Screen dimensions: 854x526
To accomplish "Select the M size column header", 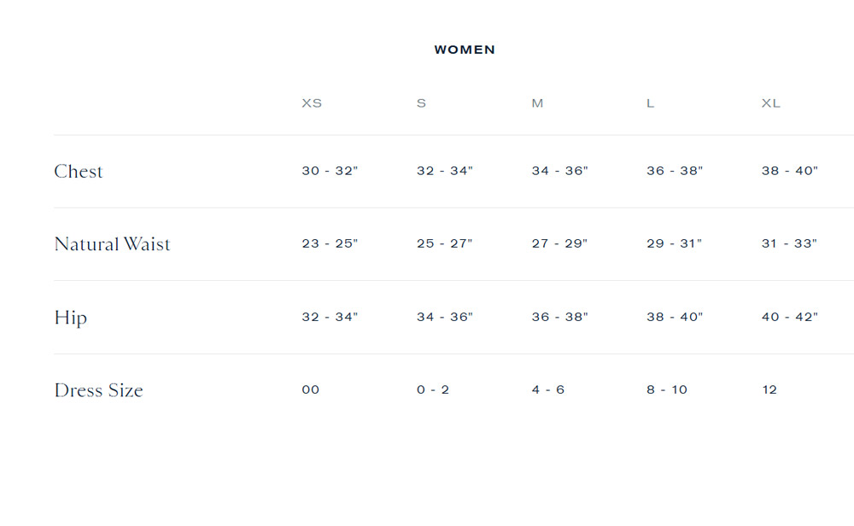I will (x=537, y=103).
